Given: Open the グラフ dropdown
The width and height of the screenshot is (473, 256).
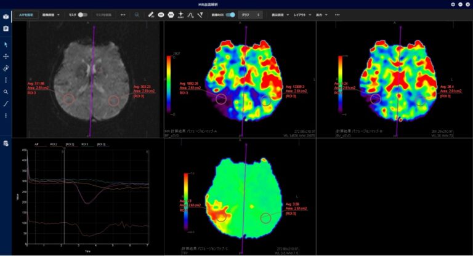Looking at the screenshot, I should tap(249, 14).
